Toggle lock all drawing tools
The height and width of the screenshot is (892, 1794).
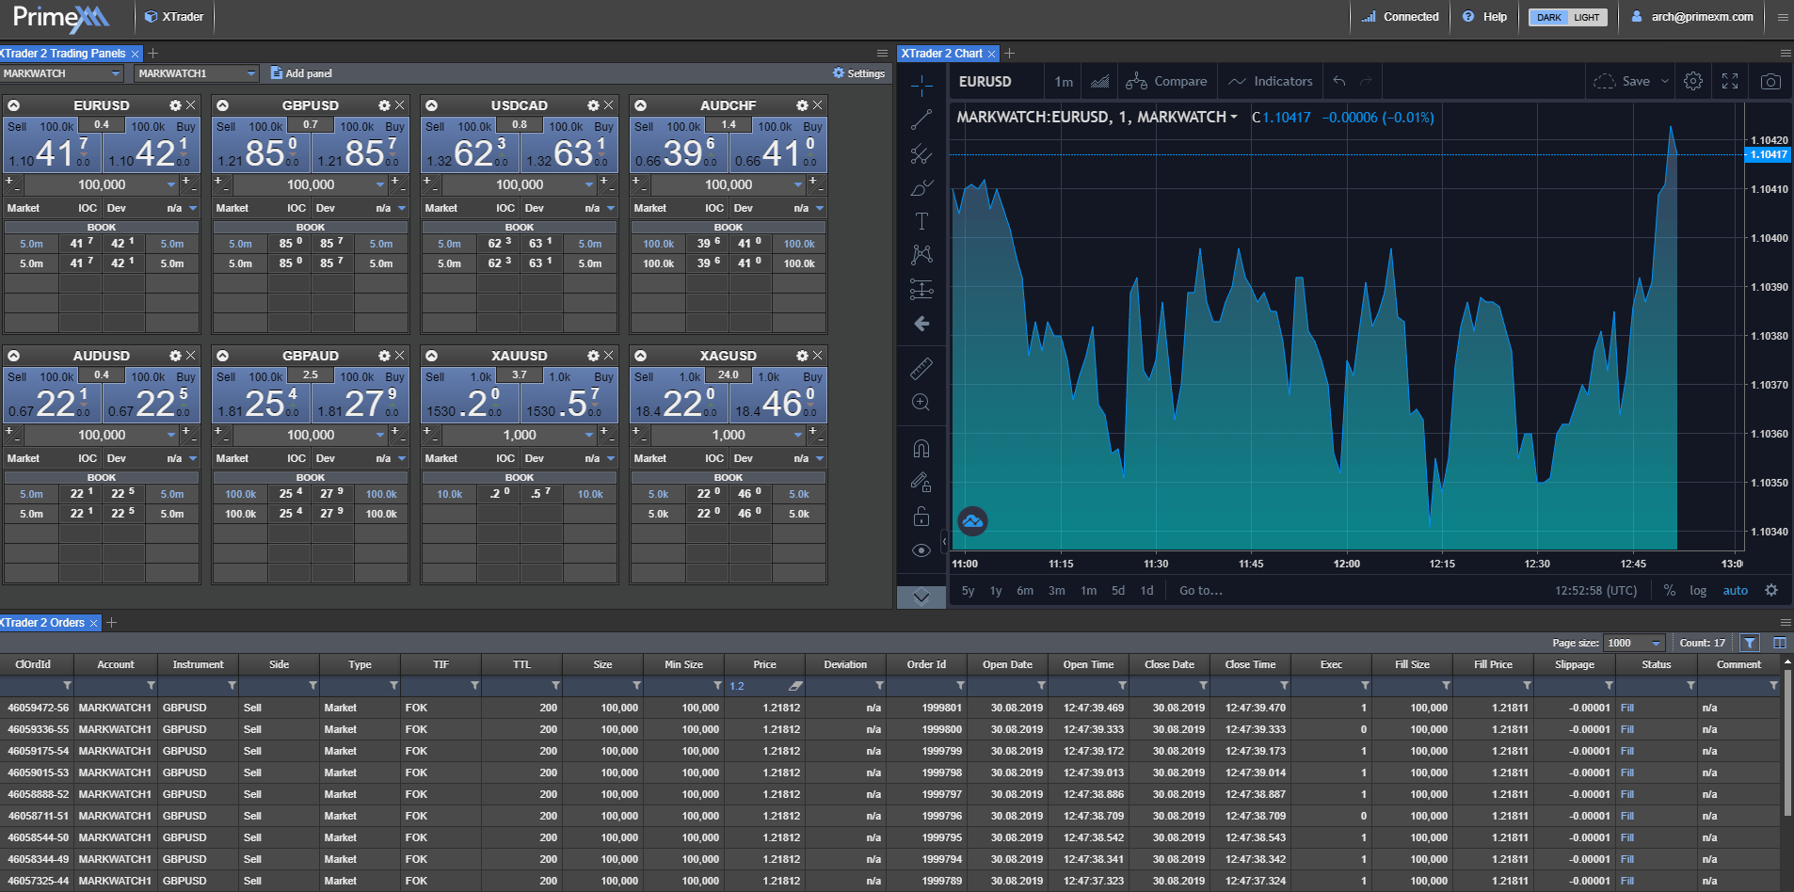(921, 516)
